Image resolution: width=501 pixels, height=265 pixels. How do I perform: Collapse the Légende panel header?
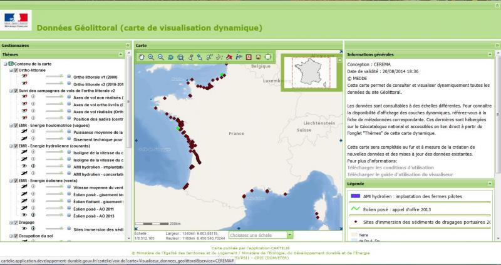point(494,183)
